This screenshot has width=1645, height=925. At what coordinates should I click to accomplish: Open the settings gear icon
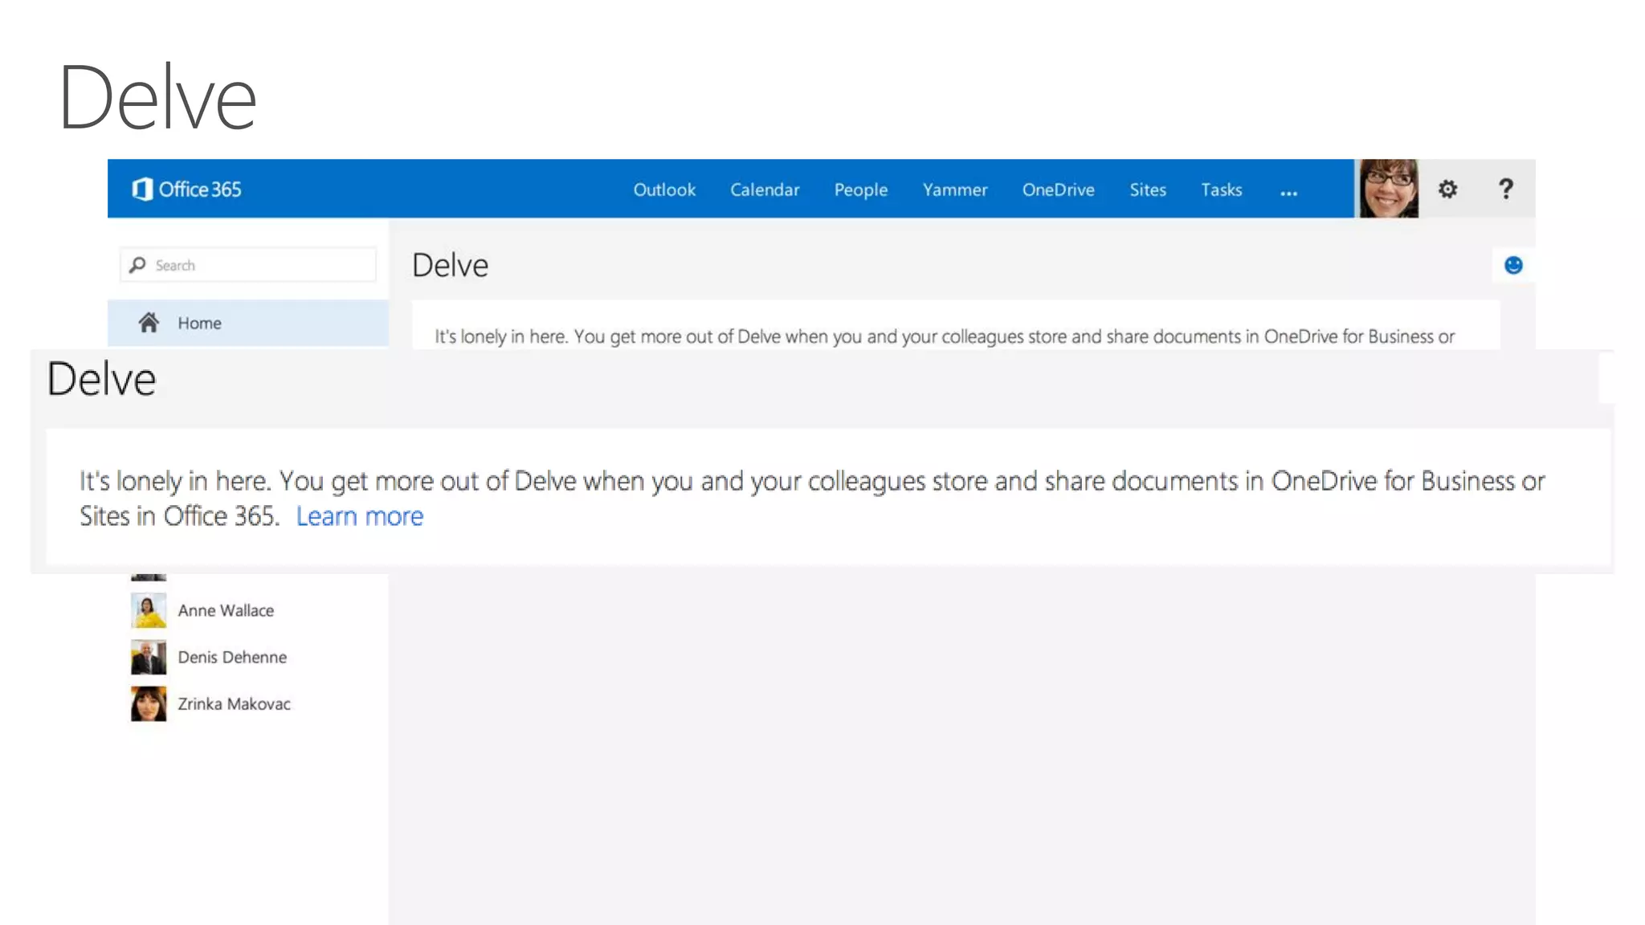click(1447, 189)
